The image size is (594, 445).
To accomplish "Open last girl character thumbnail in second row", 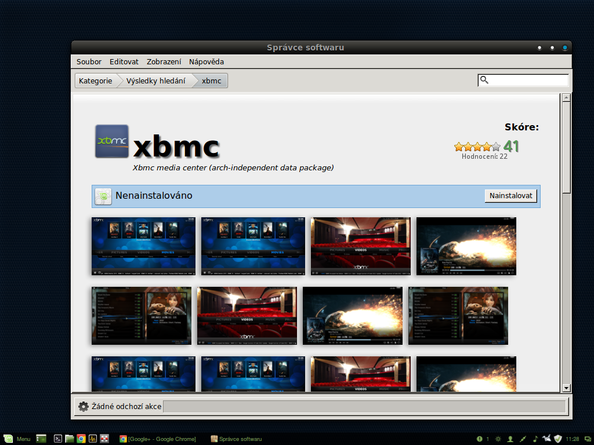I will [x=458, y=316].
